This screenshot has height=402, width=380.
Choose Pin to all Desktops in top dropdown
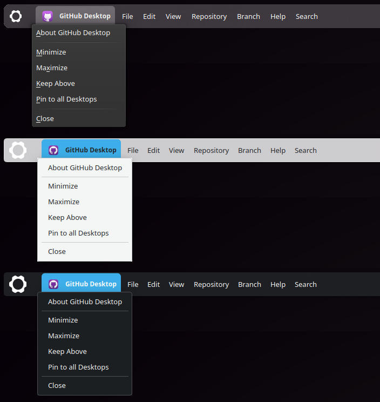point(79,99)
